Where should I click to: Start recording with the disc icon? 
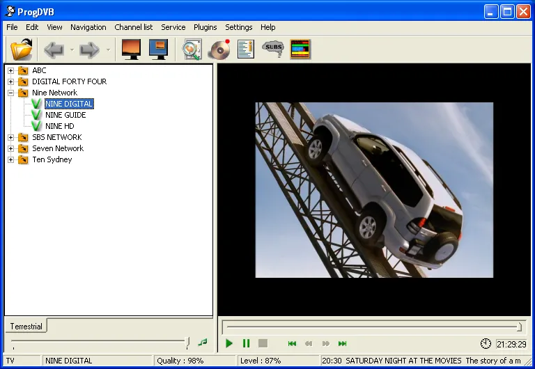click(x=219, y=49)
